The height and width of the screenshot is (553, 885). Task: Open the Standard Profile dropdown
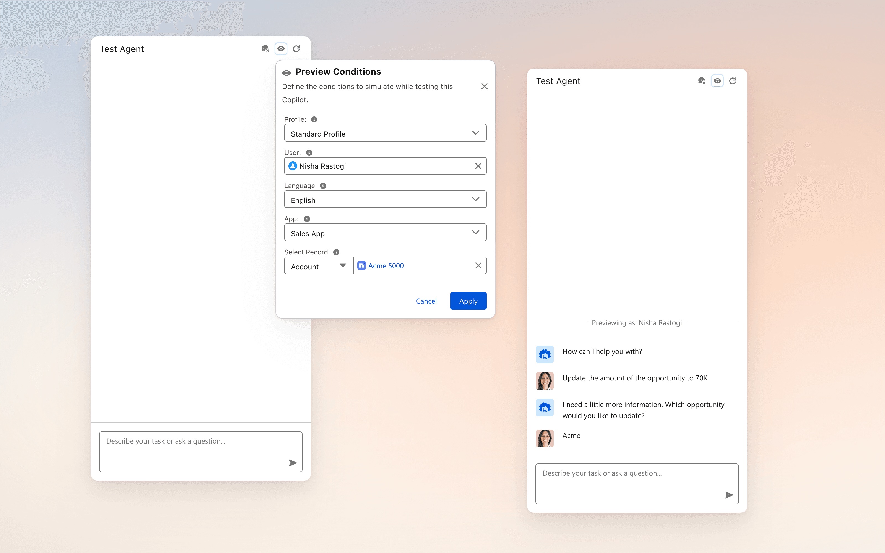pyautogui.click(x=385, y=133)
